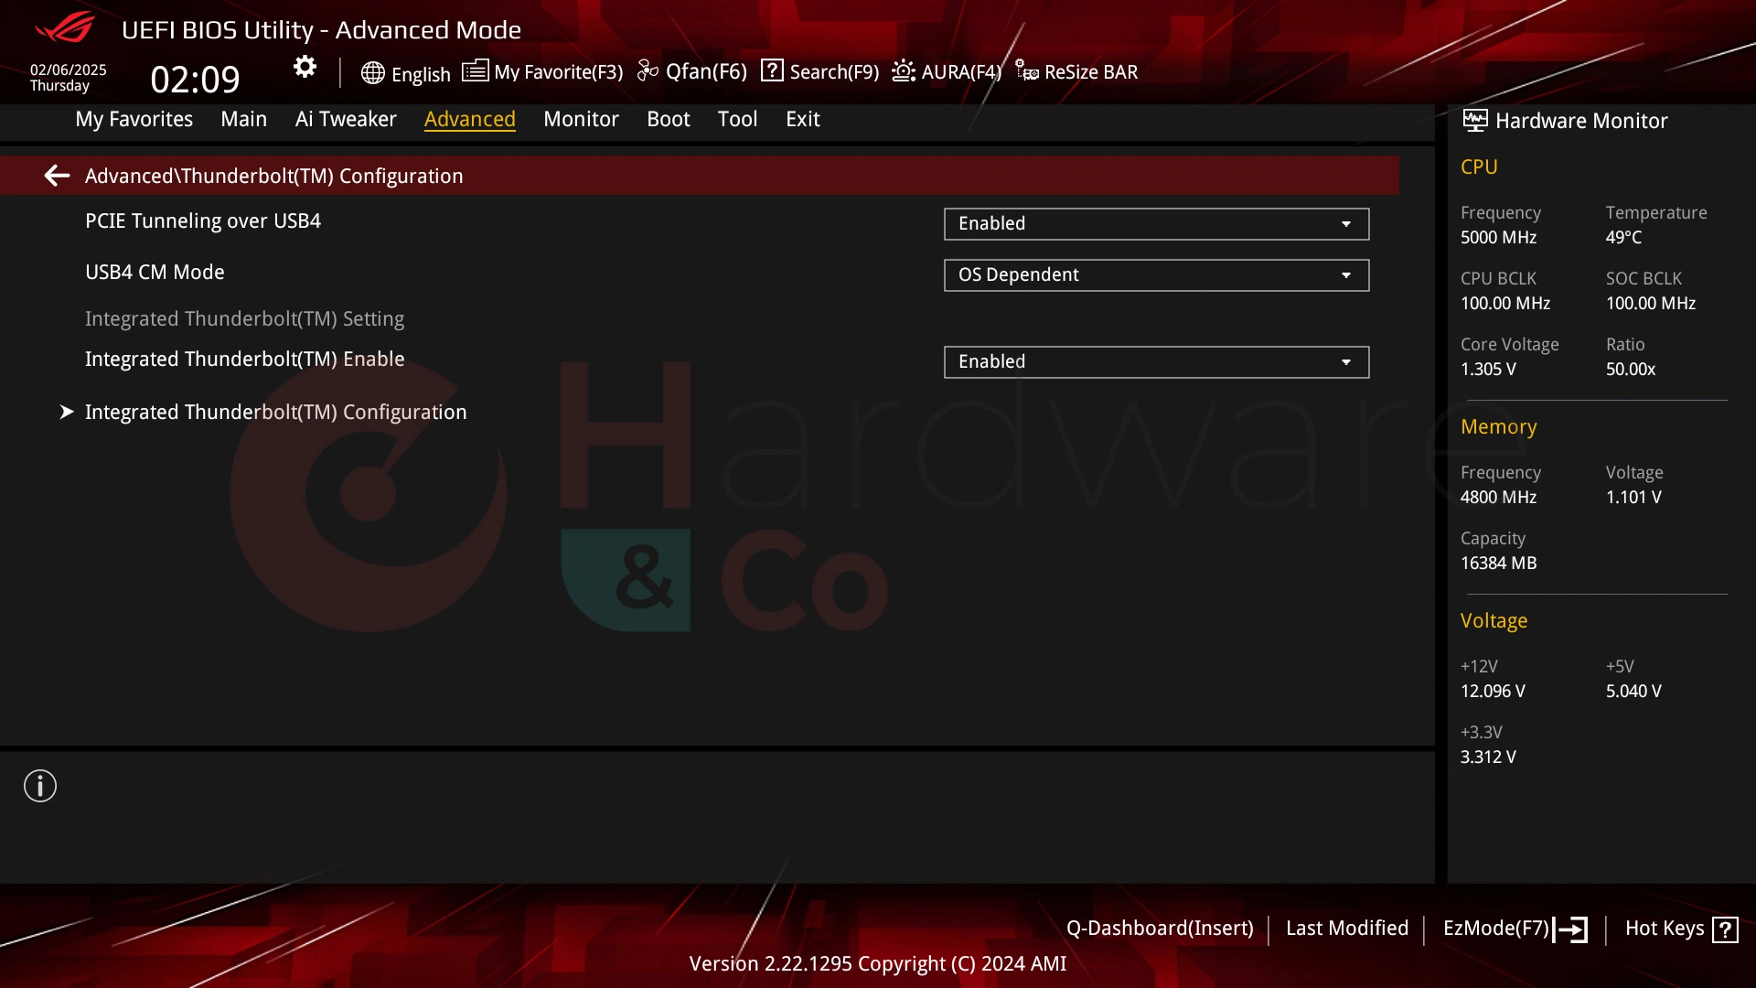Switch to the Boot tab
Screen dimensions: 1756x988
668,119
